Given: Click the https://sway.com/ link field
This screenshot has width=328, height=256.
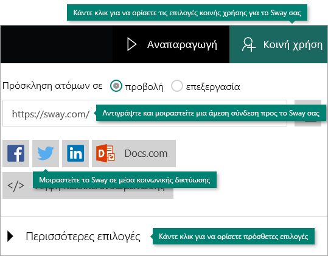Looking at the screenshot, I should (145, 113).
